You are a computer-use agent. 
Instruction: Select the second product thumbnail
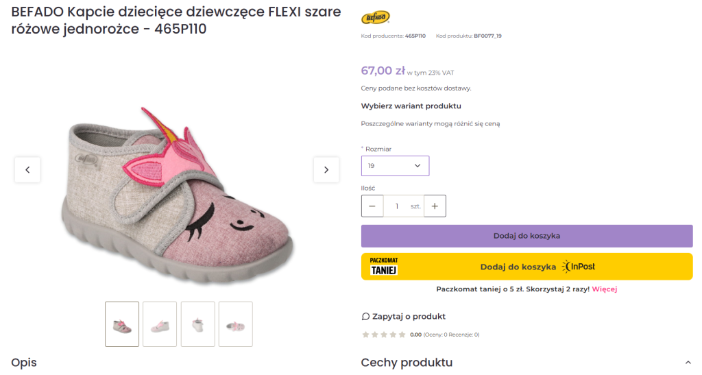point(160,324)
